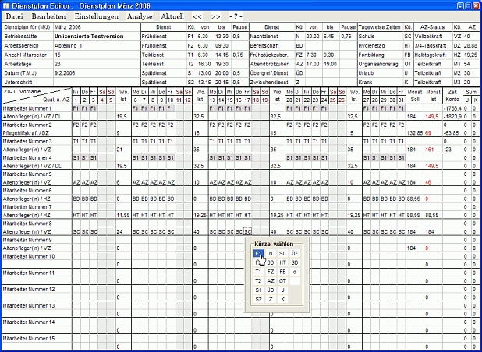Viewport: 482px width, 352px height.
Task: Pick AZ code in Kürzel wählen popup
Action: (x=271, y=280)
